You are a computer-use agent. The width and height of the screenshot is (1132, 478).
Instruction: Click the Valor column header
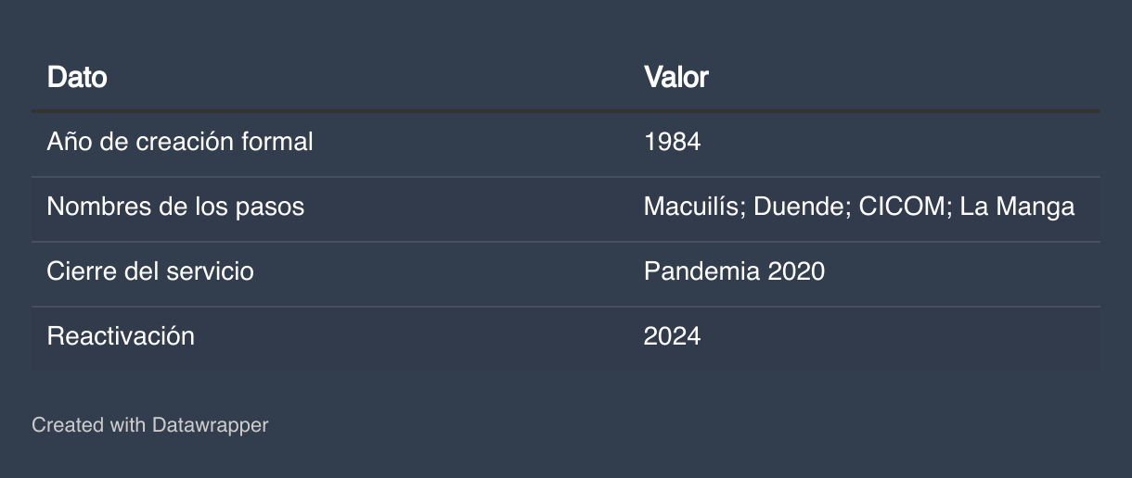click(x=676, y=77)
